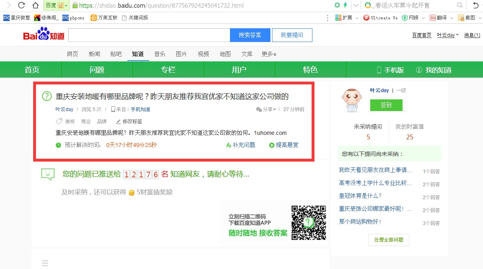Click the Baidu Zhidao logo
This screenshot has height=269, width=483.
(44, 34)
